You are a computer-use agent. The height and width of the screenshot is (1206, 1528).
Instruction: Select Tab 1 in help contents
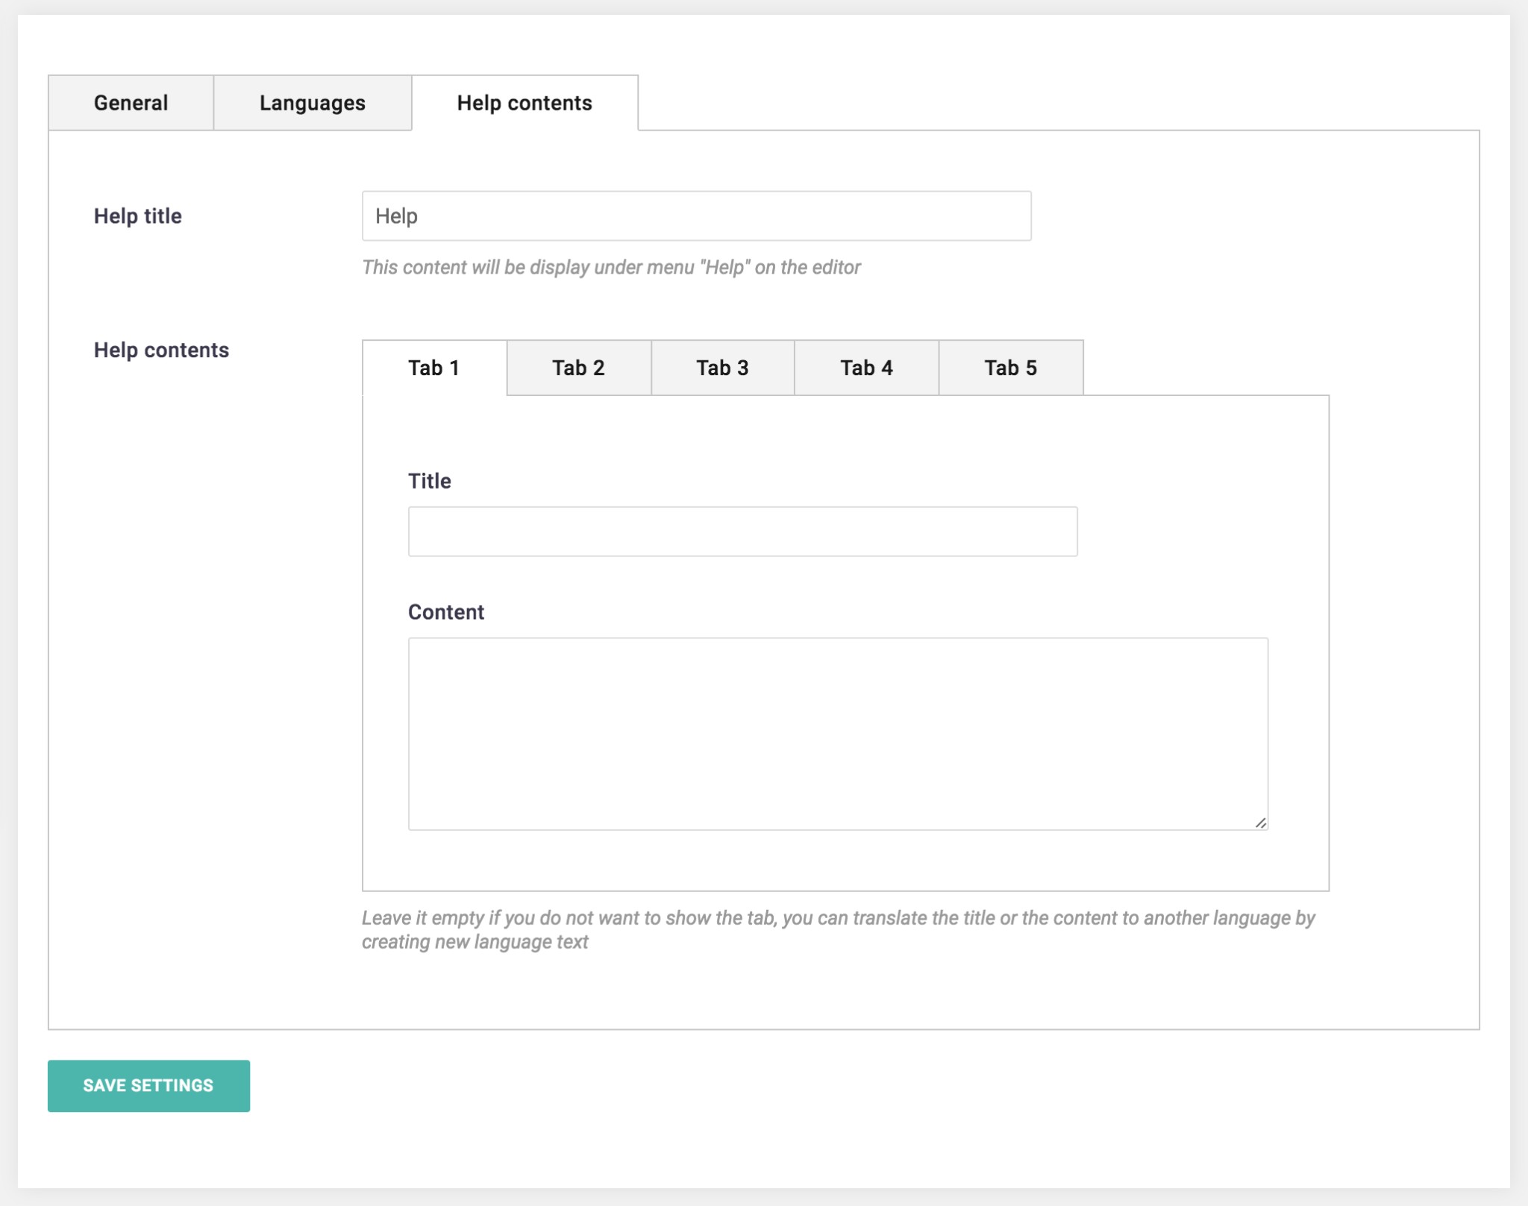pos(433,368)
